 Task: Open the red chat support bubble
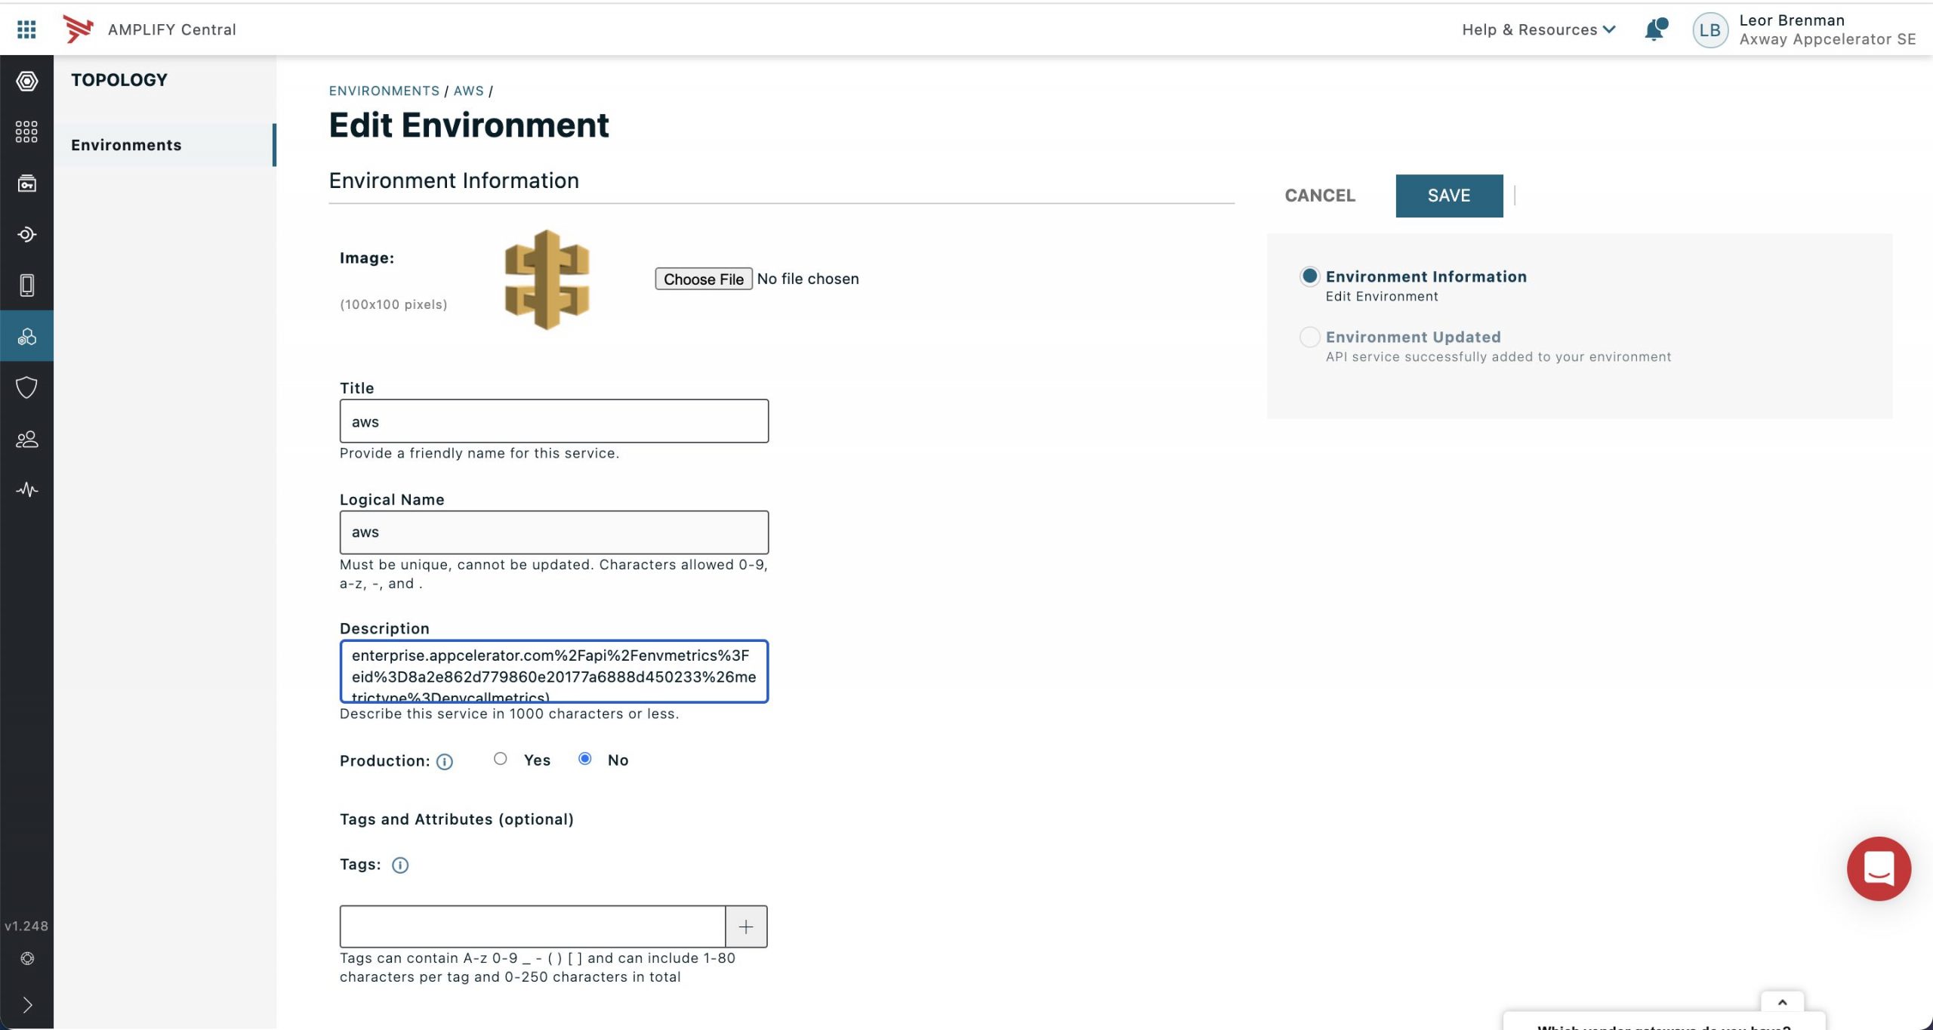tap(1879, 868)
